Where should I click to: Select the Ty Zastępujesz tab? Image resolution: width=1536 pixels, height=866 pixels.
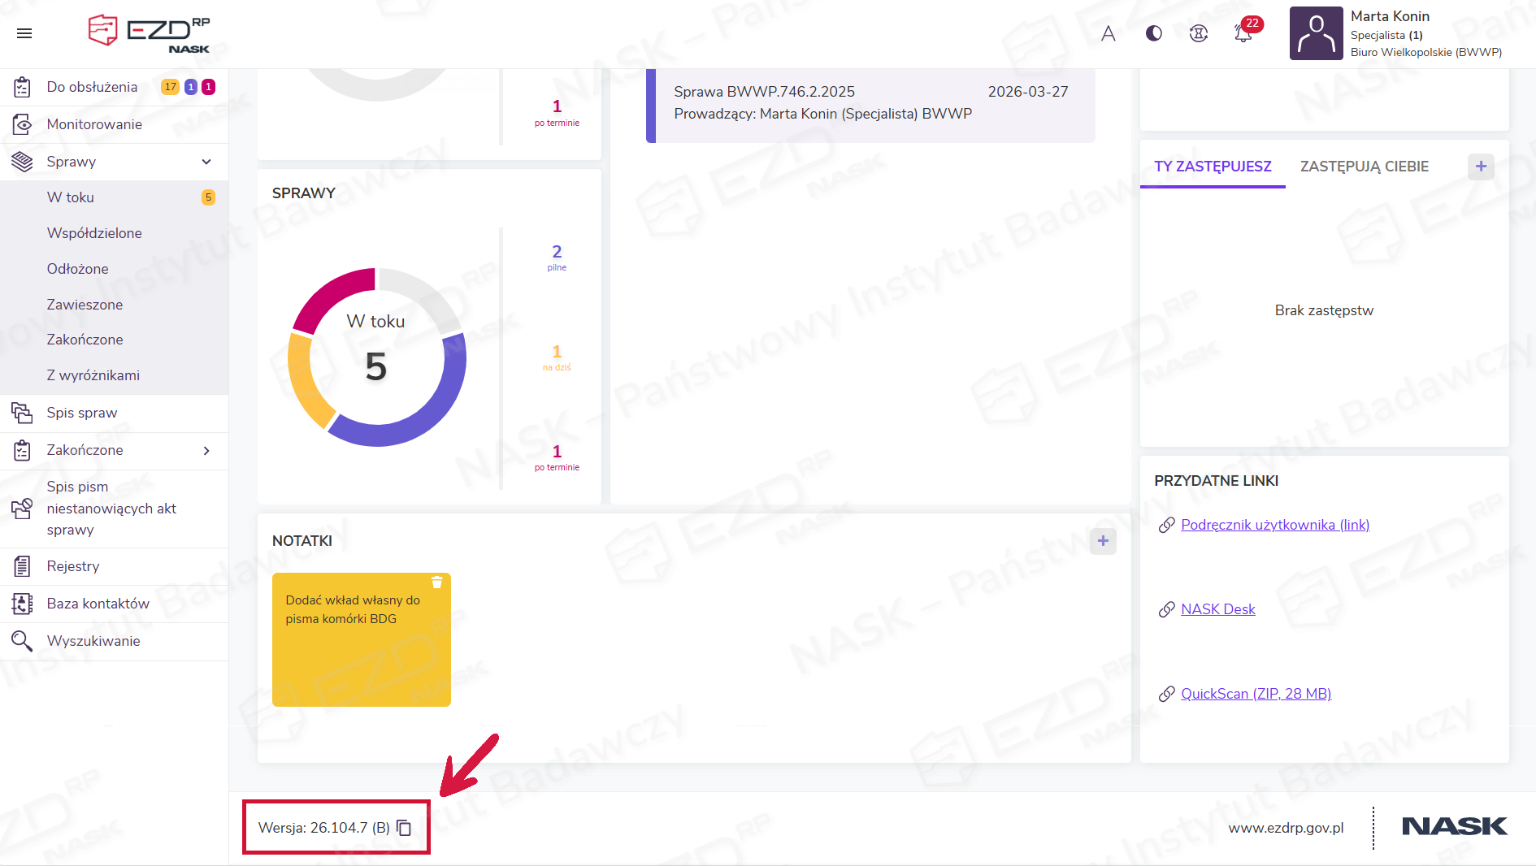click(x=1213, y=167)
